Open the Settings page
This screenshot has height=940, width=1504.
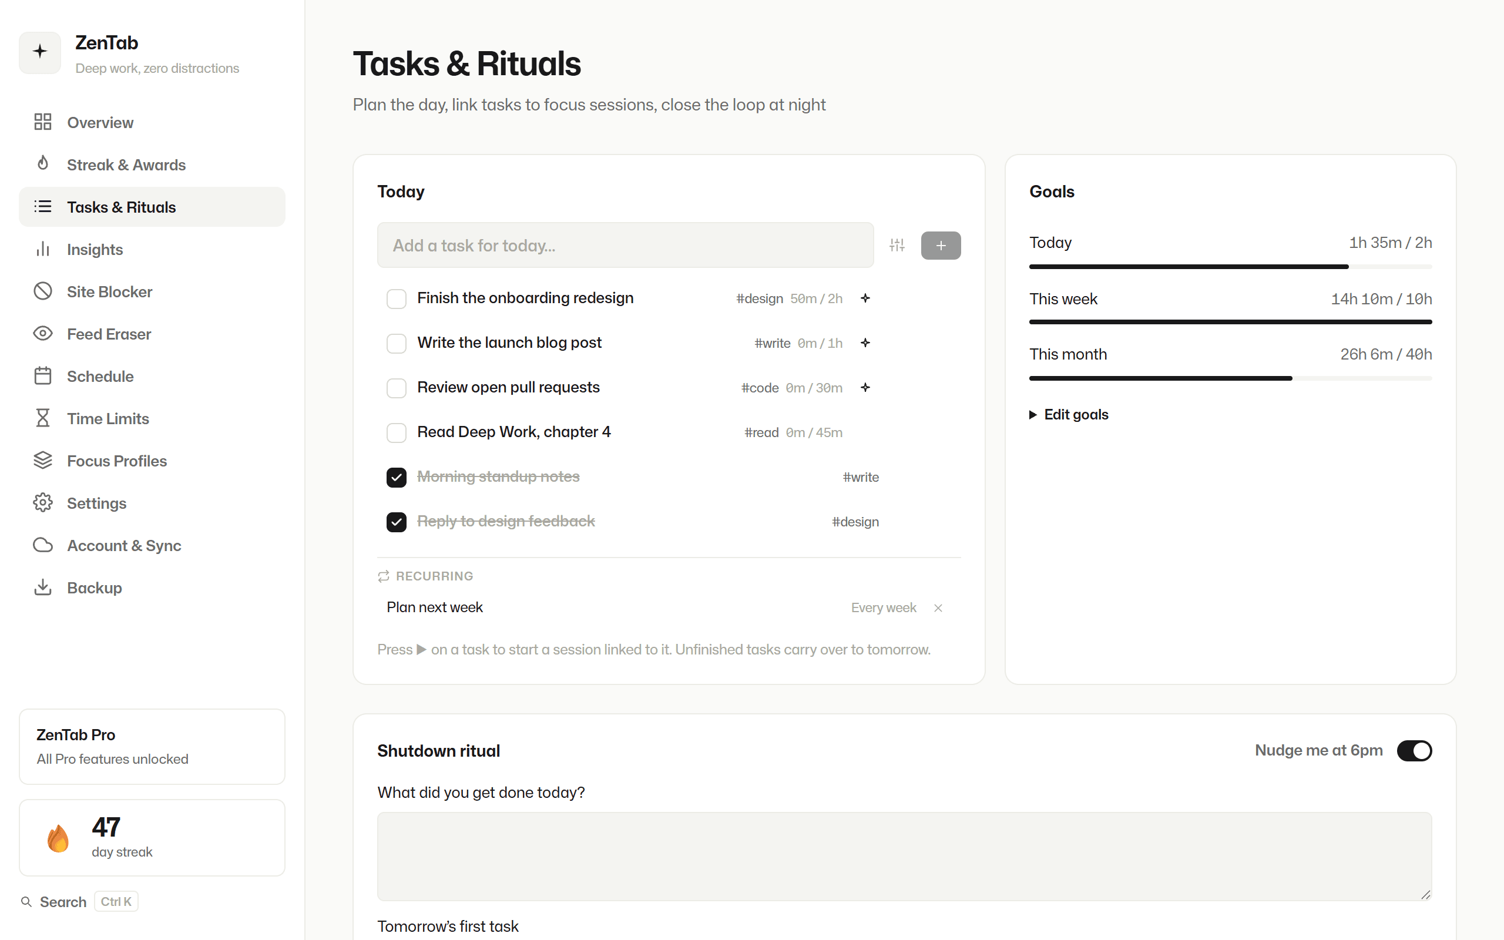tap(152, 502)
